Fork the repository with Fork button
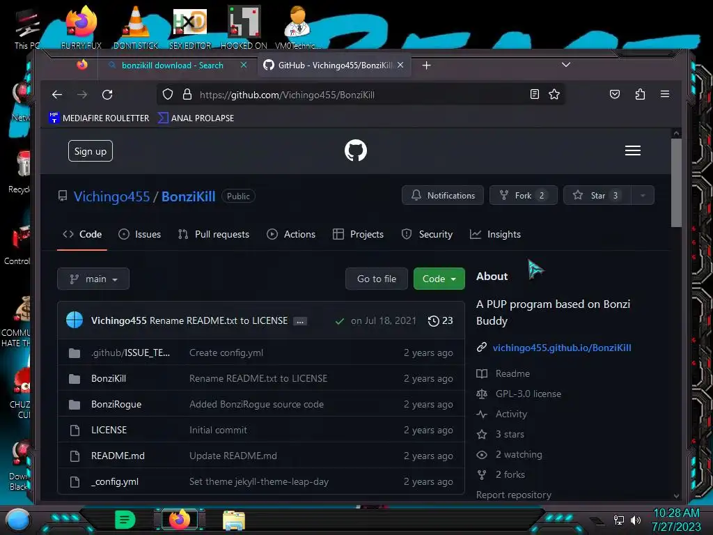This screenshot has width=713, height=535. pos(524,196)
